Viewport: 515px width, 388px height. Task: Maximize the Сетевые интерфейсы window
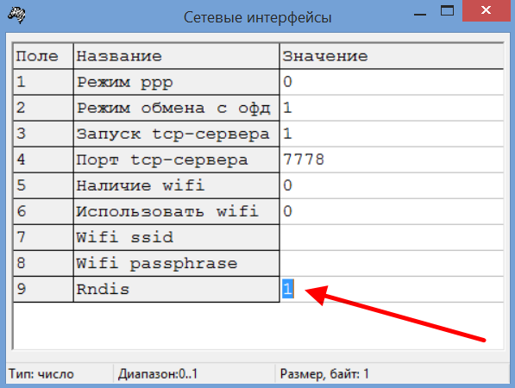(447, 11)
